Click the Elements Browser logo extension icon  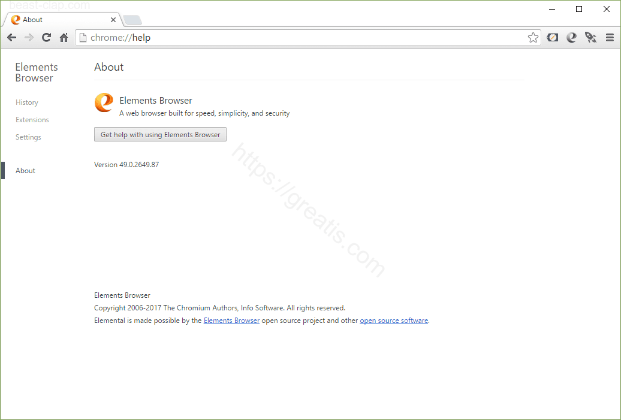click(x=571, y=37)
